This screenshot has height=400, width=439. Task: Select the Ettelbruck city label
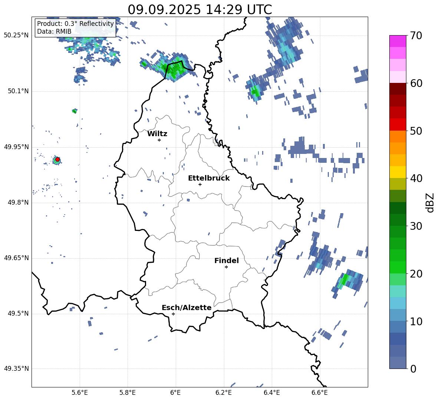[209, 178]
